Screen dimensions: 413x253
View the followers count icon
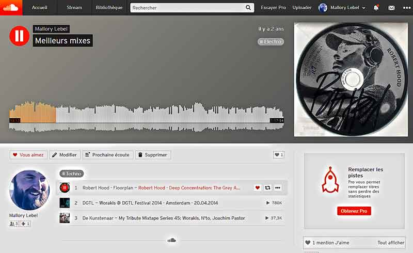click(14, 224)
